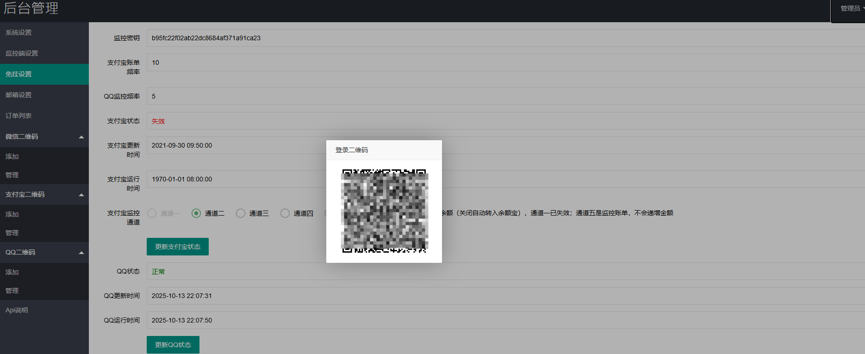Collapse the 微信二维码 sidebar caret arrow
The width and height of the screenshot is (865, 354).
(81, 137)
